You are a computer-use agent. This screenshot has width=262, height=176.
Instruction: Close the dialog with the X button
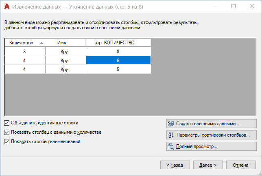click(x=252, y=7)
